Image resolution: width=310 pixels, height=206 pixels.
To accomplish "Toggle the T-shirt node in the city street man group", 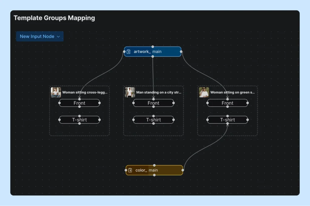I will point(153,120).
